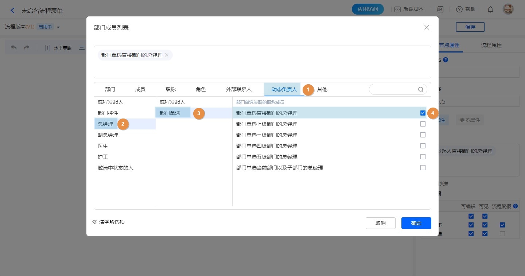Select 部门控件 in the left list
The image size is (525, 276).
[108, 113]
